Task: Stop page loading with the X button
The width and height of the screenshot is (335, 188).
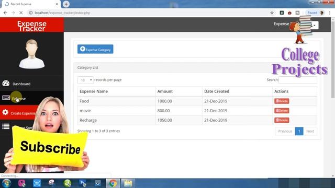Action: tap(21, 13)
